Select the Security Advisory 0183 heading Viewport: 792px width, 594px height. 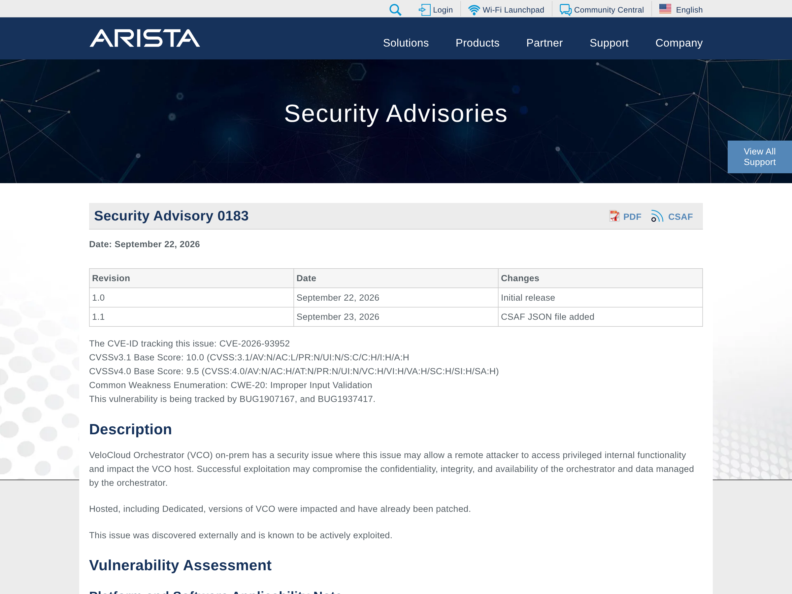[171, 216]
